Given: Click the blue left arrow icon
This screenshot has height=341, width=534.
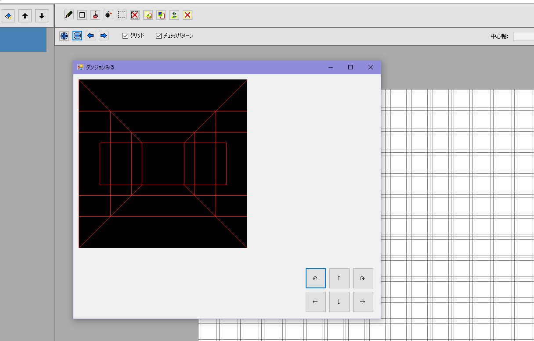Looking at the screenshot, I should (90, 36).
